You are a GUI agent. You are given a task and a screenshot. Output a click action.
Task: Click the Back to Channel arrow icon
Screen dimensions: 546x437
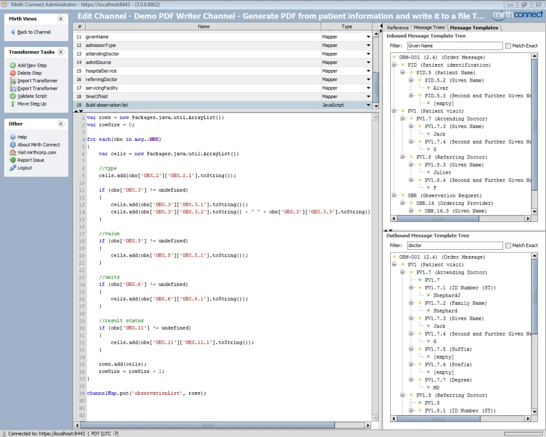(13, 31)
